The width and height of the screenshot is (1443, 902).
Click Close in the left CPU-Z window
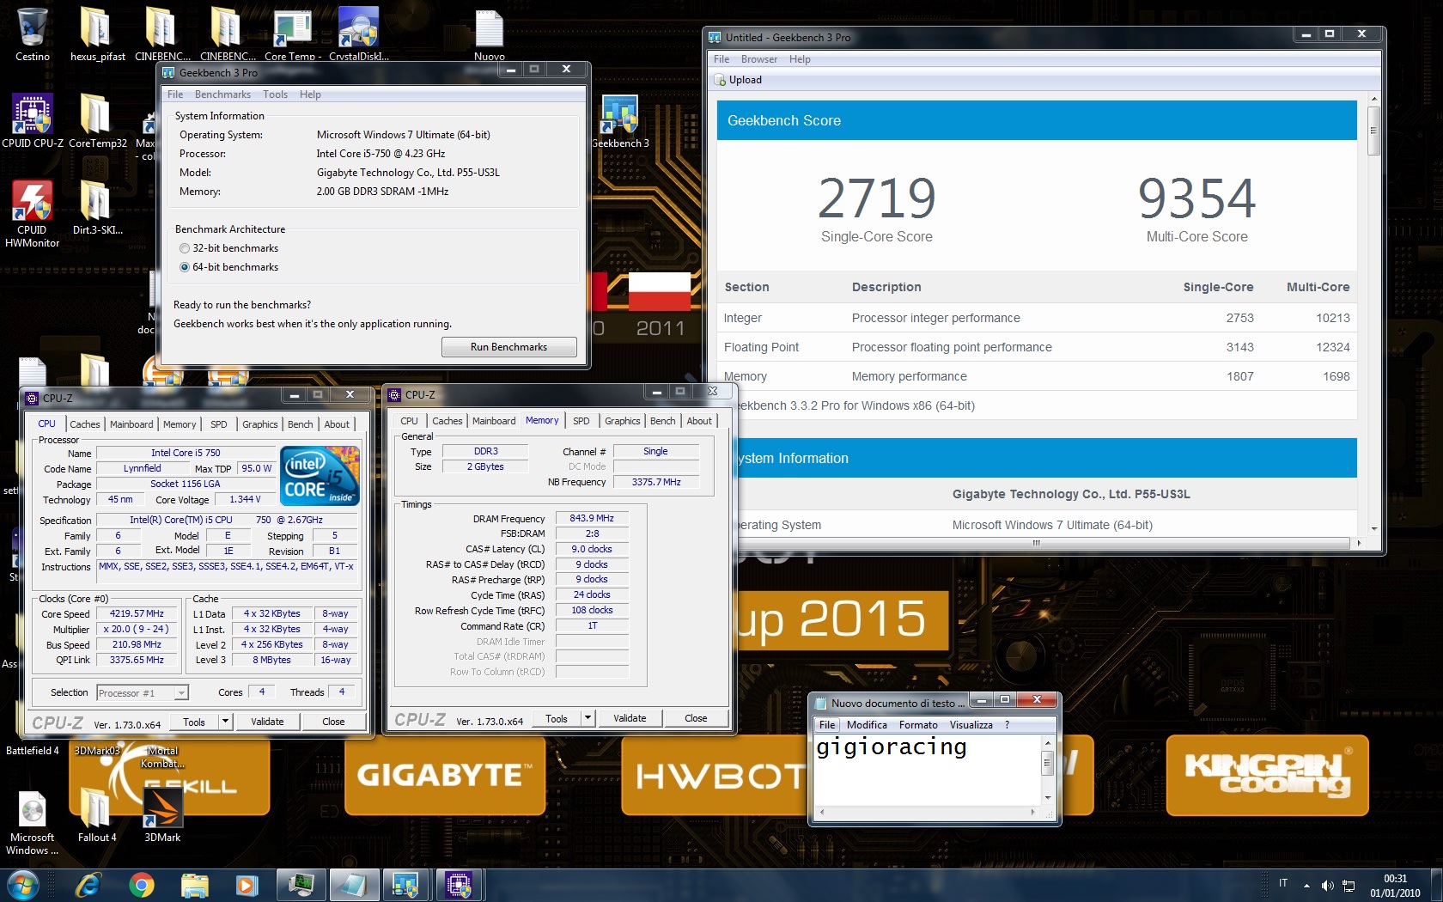333,722
